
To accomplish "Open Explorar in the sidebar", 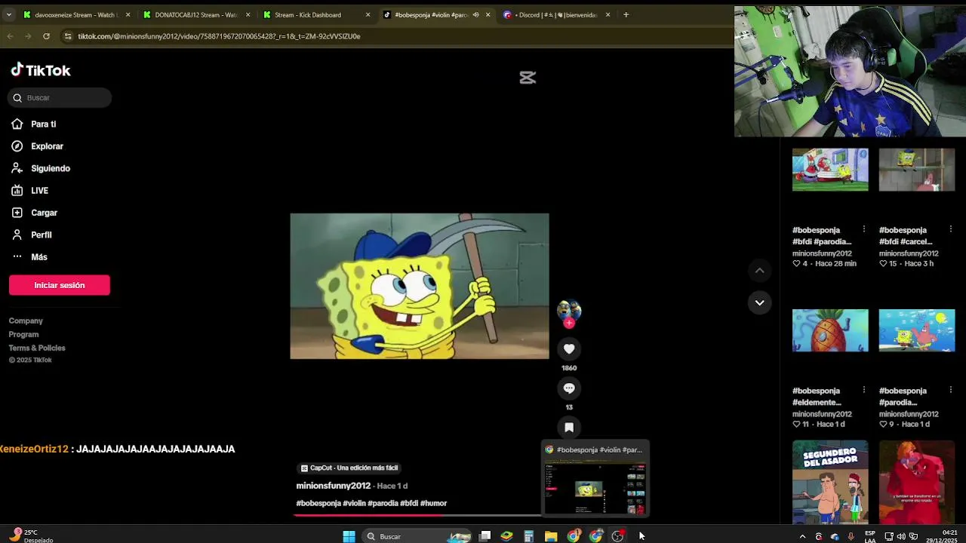I will click(38, 146).
